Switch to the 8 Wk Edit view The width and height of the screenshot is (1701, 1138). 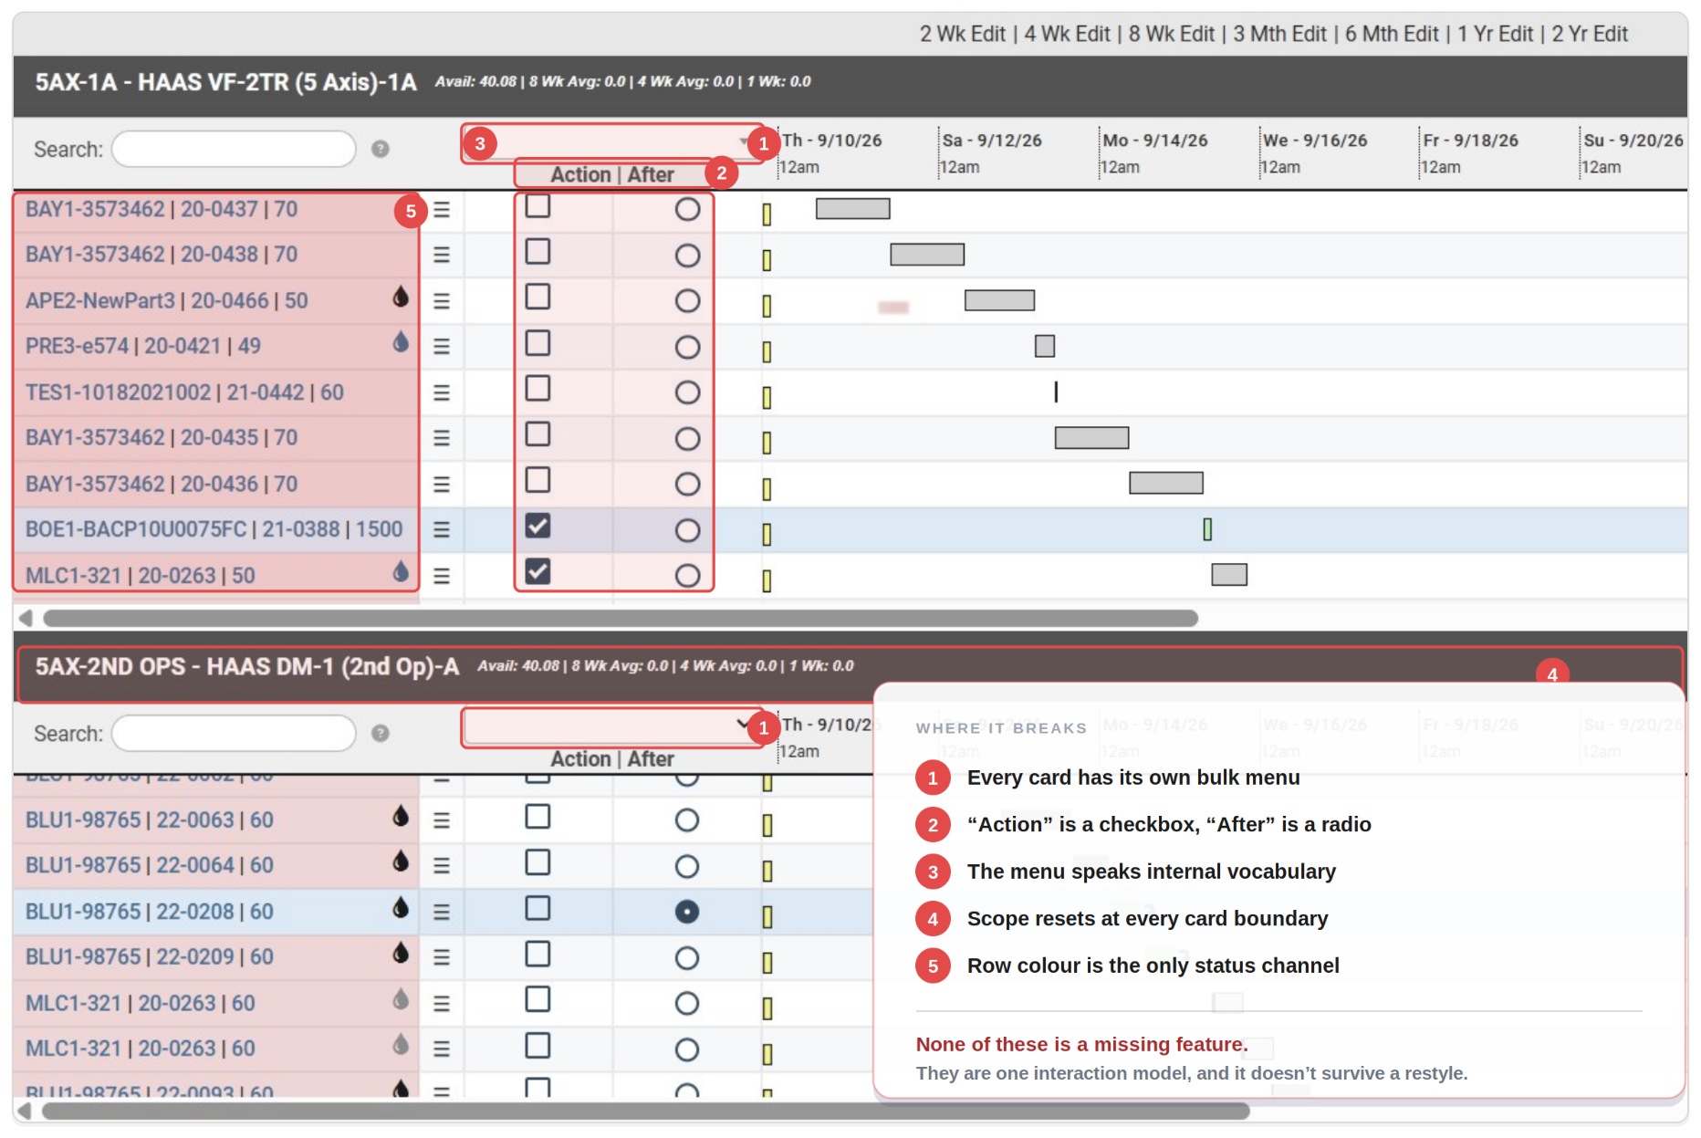click(x=1172, y=34)
